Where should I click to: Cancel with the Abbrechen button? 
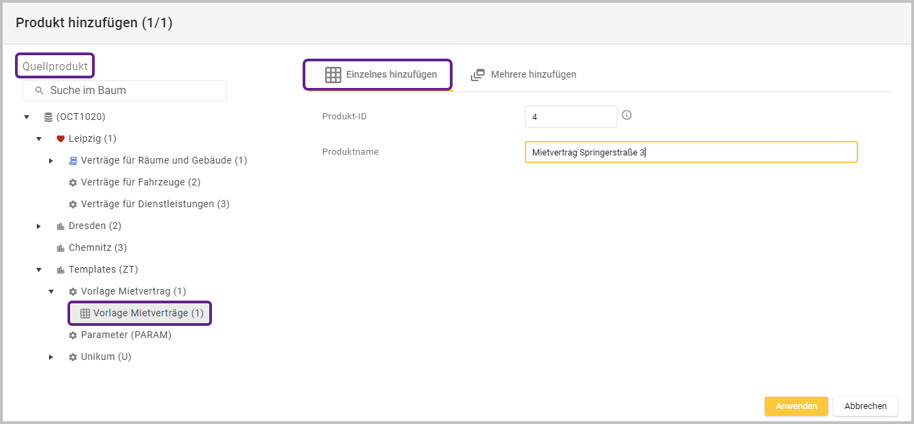[x=865, y=406]
